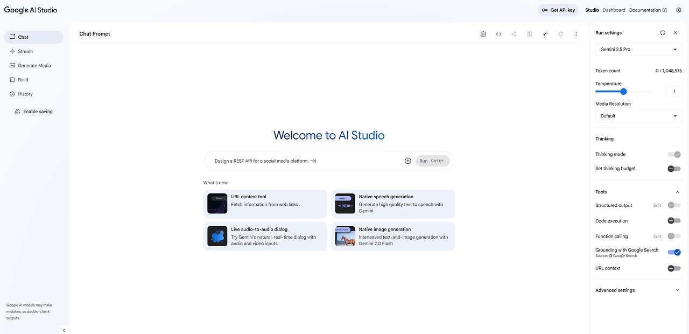Click the Native image generation horse thumbnail

[x=345, y=236]
